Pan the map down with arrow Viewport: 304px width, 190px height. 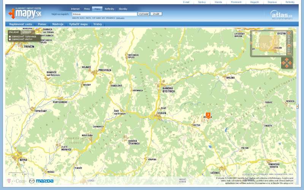coord(287,66)
